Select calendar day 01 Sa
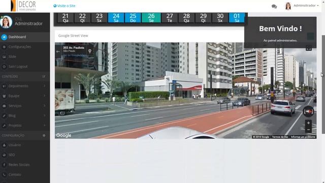The image size is (325, 183). coord(237,18)
